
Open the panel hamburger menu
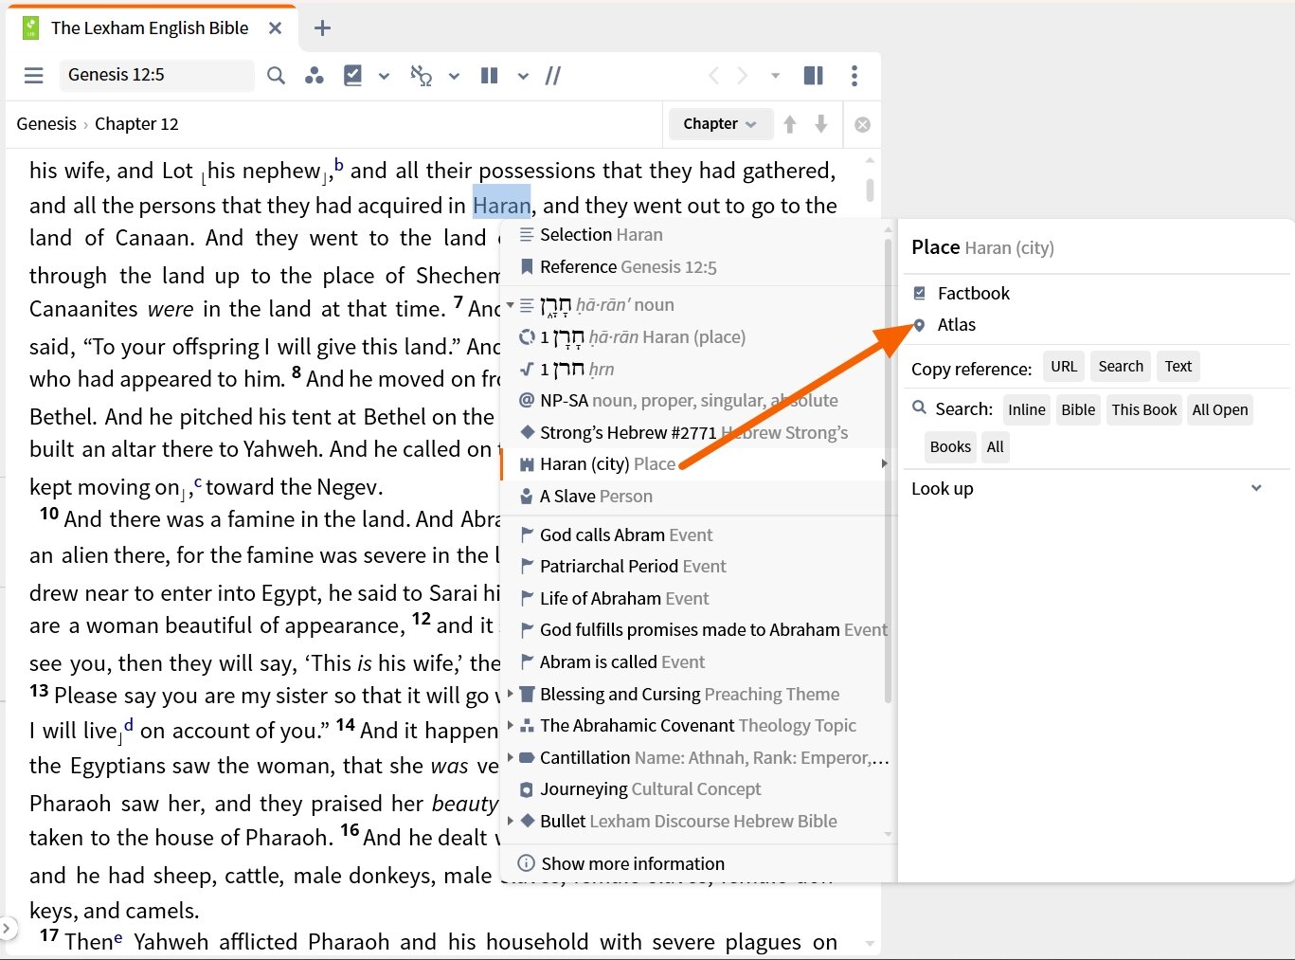point(33,75)
